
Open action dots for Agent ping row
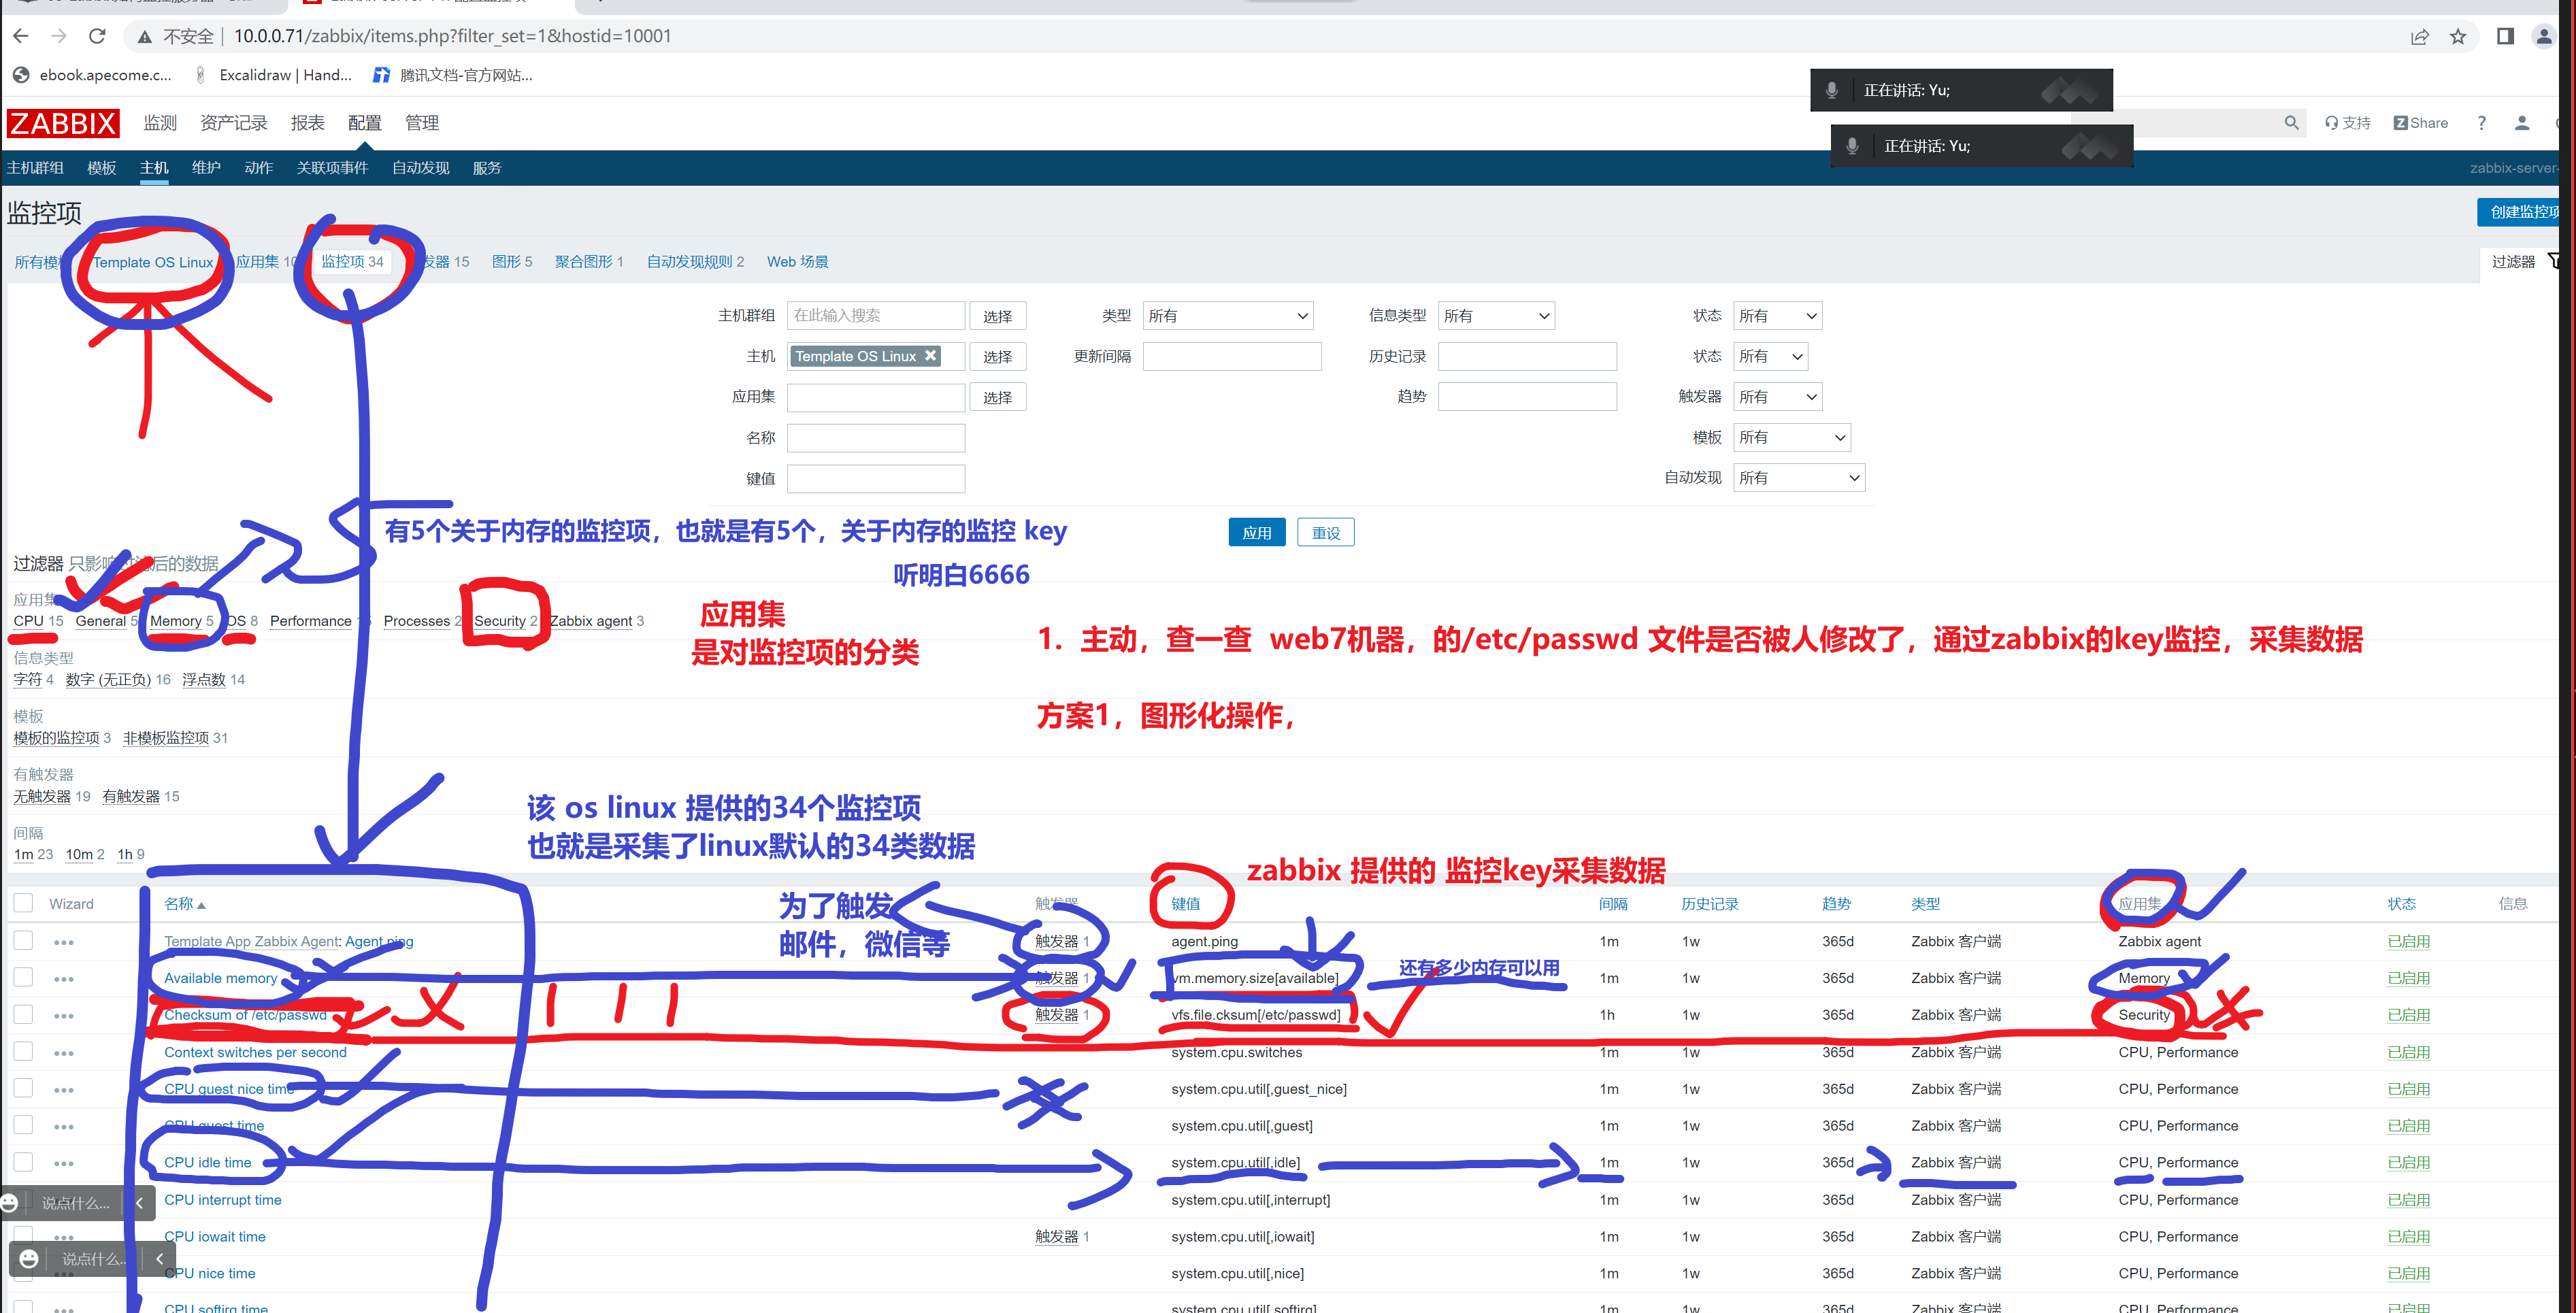click(64, 942)
